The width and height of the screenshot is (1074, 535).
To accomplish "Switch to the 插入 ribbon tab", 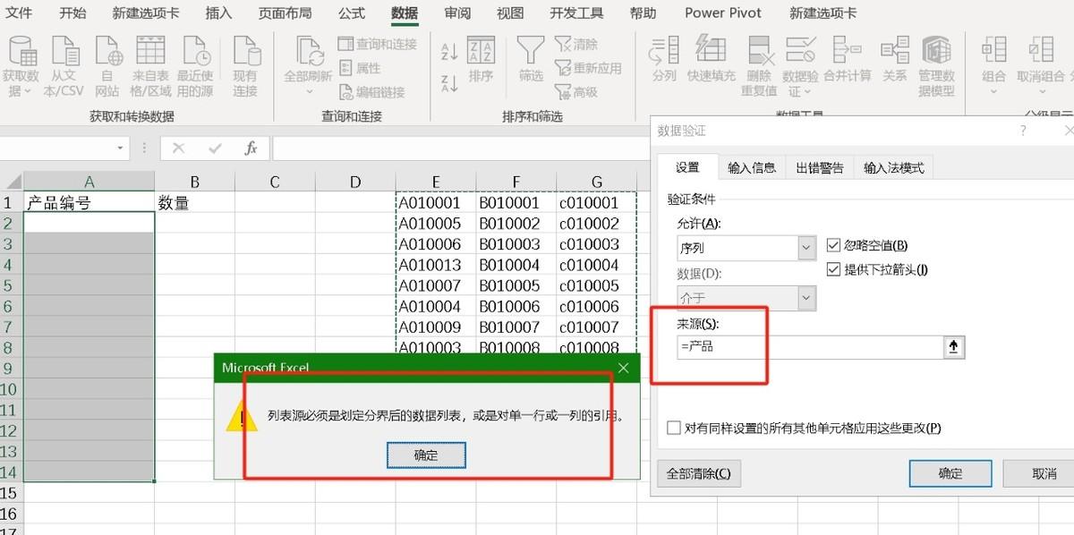I will tap(218, 13).
